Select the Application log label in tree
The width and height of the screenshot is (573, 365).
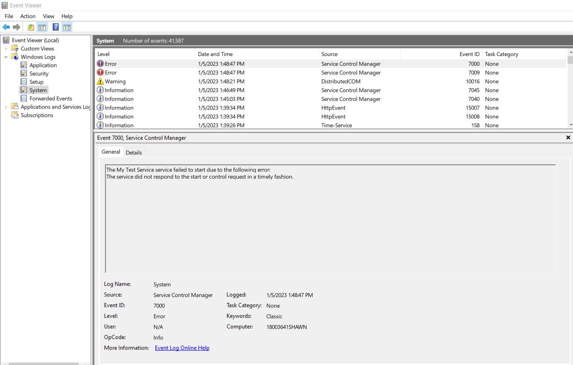(x=43, y=65)
